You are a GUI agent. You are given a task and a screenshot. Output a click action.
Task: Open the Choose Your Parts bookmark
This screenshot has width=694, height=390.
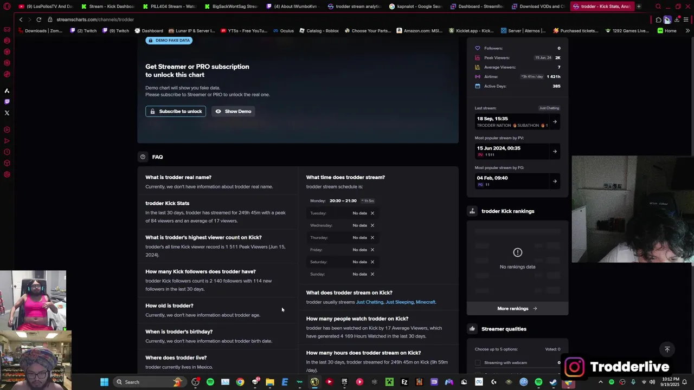368,31
